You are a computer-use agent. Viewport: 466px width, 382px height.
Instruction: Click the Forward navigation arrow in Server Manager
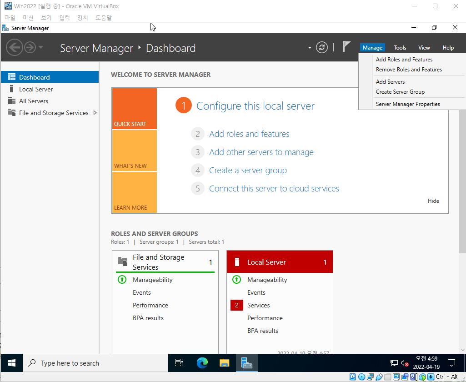(30, 47)
